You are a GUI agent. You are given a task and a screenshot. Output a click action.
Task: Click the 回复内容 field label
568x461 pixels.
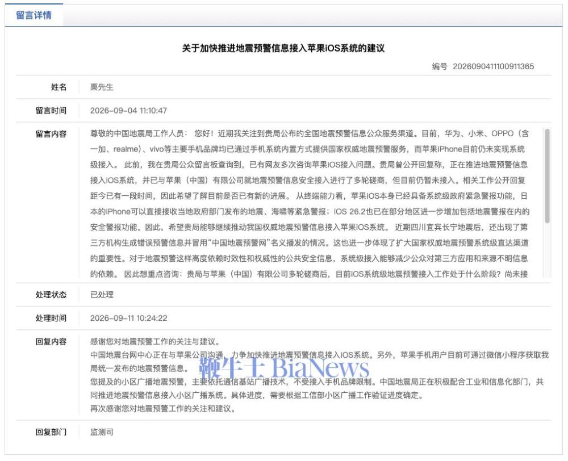(51, 342)
